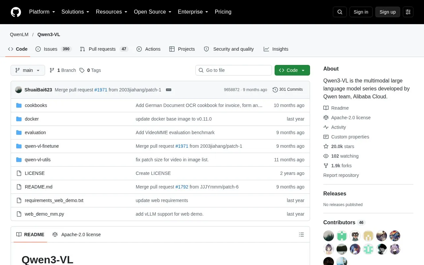Click the docker folder icon

click(19, 119)
